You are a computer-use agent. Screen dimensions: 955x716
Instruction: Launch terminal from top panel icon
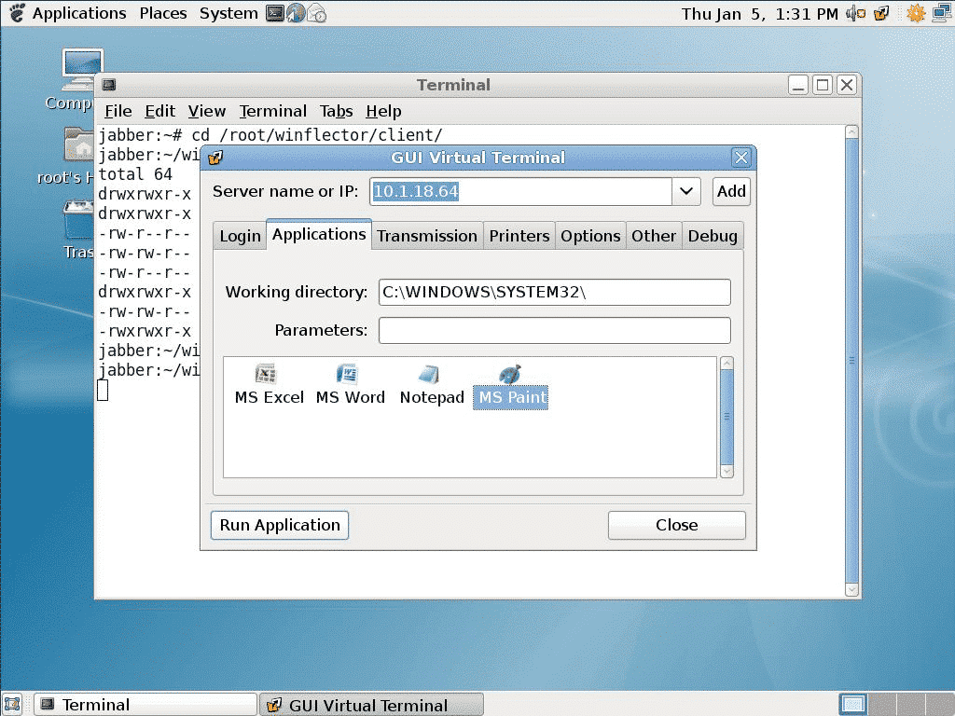click(x=275, y=13)
